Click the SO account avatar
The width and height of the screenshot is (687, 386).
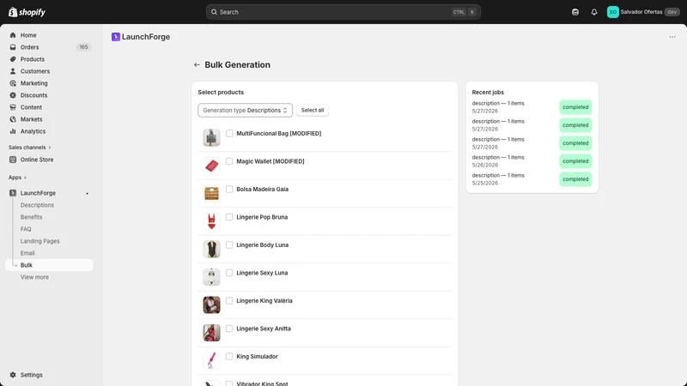[612, 12]
